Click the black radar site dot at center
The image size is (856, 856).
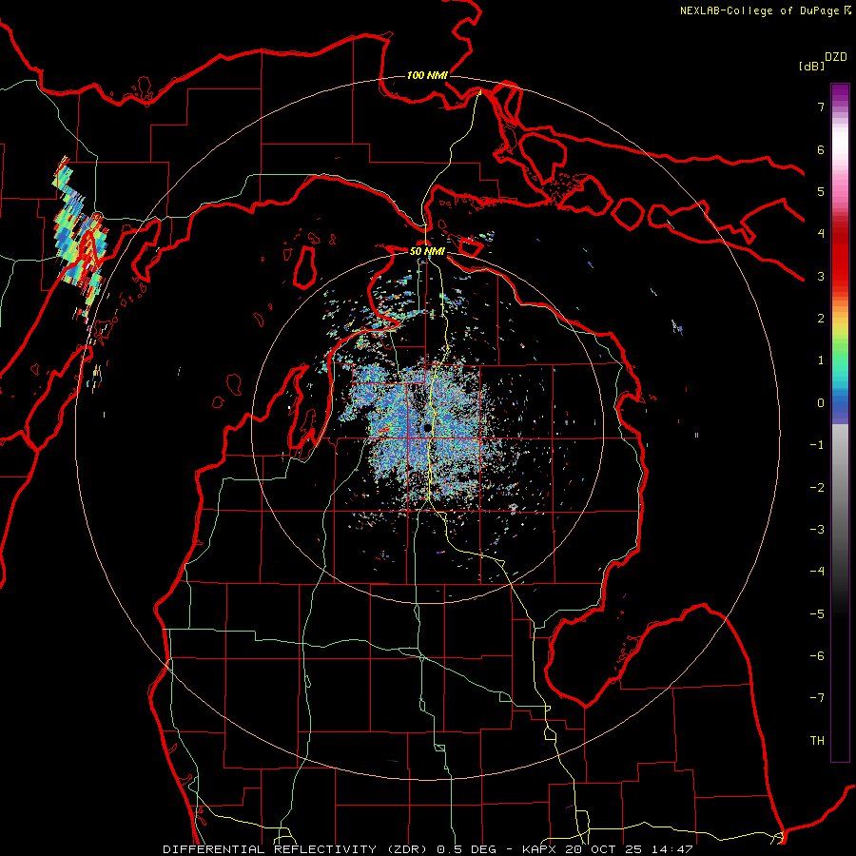[427, 428]
